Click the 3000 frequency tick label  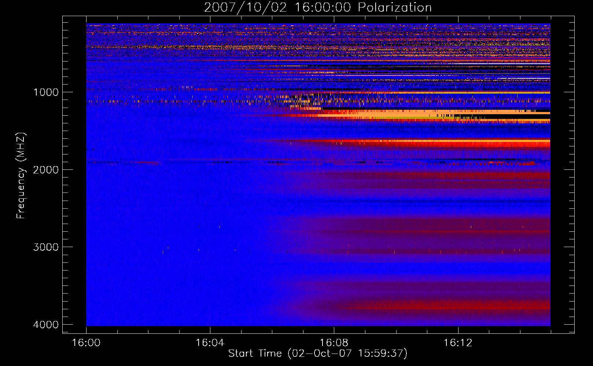46,247
